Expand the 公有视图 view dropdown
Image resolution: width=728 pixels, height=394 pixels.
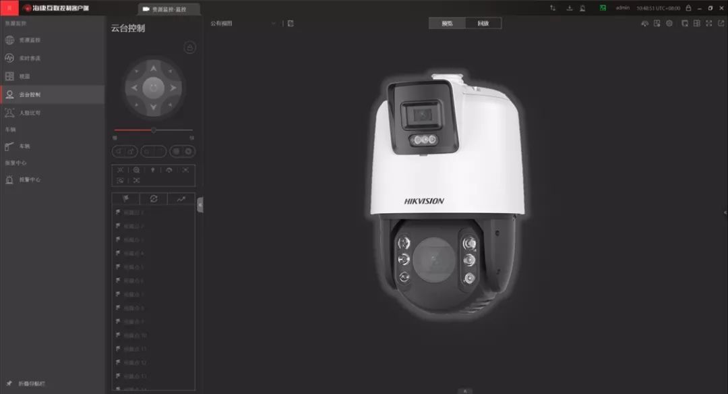274,24
